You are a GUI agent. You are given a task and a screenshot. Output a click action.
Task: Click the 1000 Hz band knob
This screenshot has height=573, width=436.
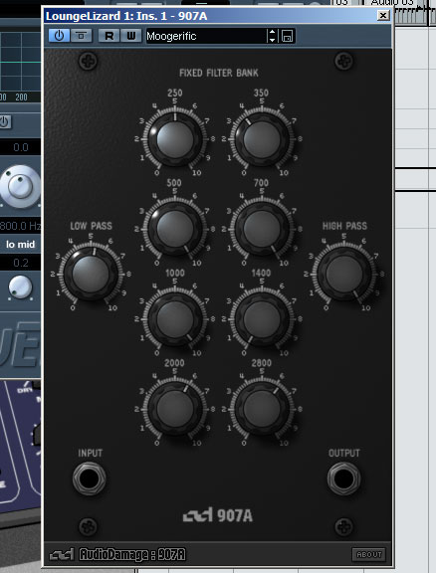[175, 319]
